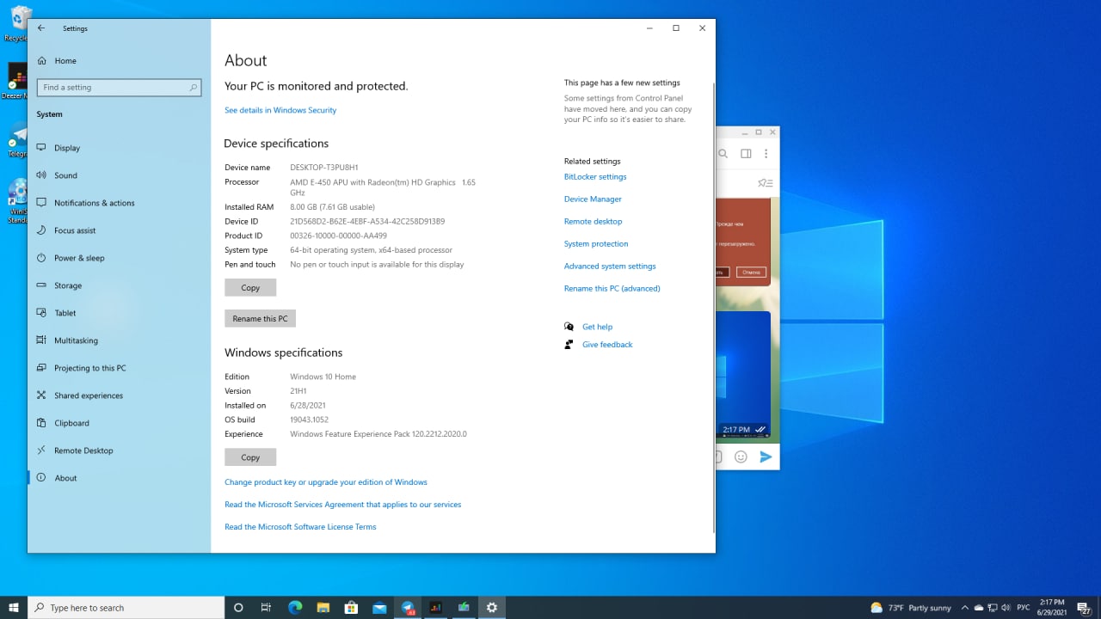Screen dimensions: 1101x619
Task: Open the Windows Start menu
Action: point(14,608)
